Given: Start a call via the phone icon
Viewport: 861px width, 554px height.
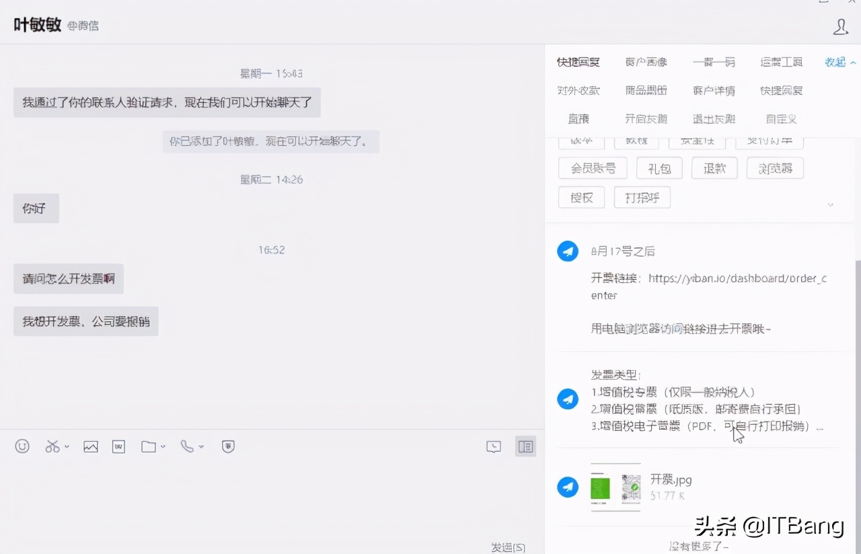Looking at the screenshot, I should point(187,446).
